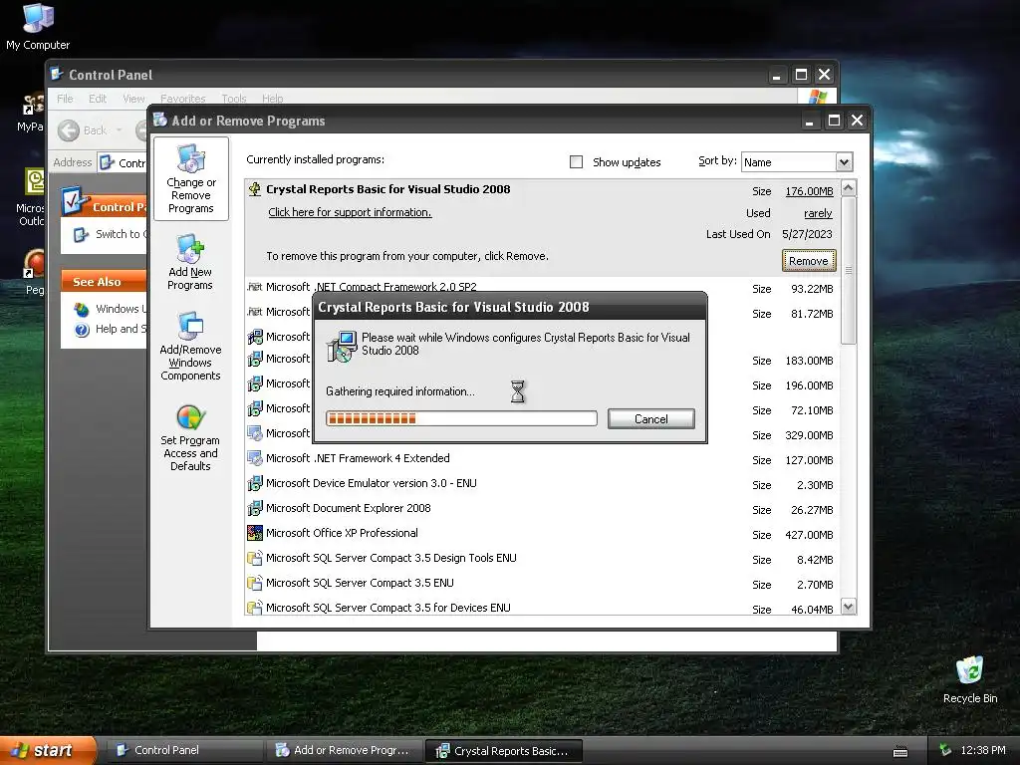1020x765 pixels.
Task: Click keyboard icon in system tray
Action: (900, 751)
